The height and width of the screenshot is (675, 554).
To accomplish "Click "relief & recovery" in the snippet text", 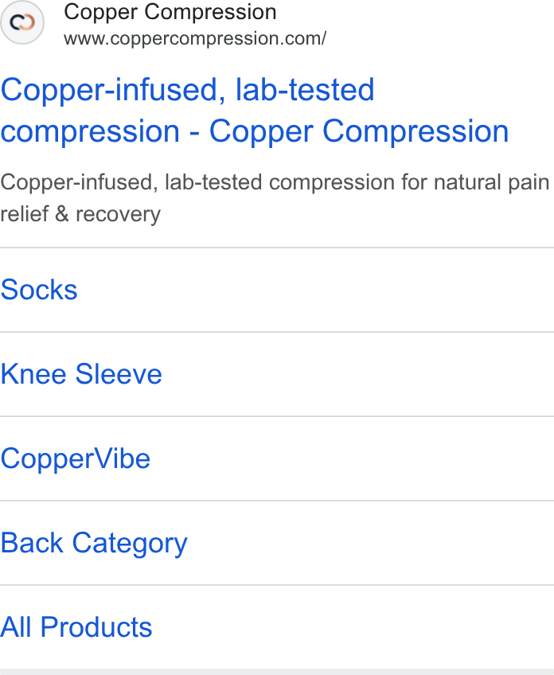I will coord(80,214).
